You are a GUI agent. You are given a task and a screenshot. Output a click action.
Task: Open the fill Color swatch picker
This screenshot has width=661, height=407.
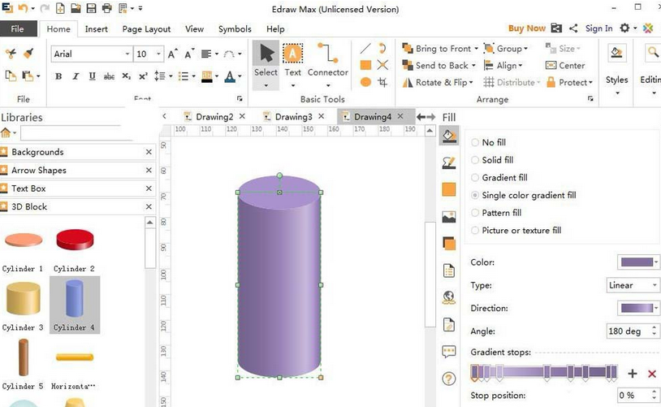coord(638,262)
